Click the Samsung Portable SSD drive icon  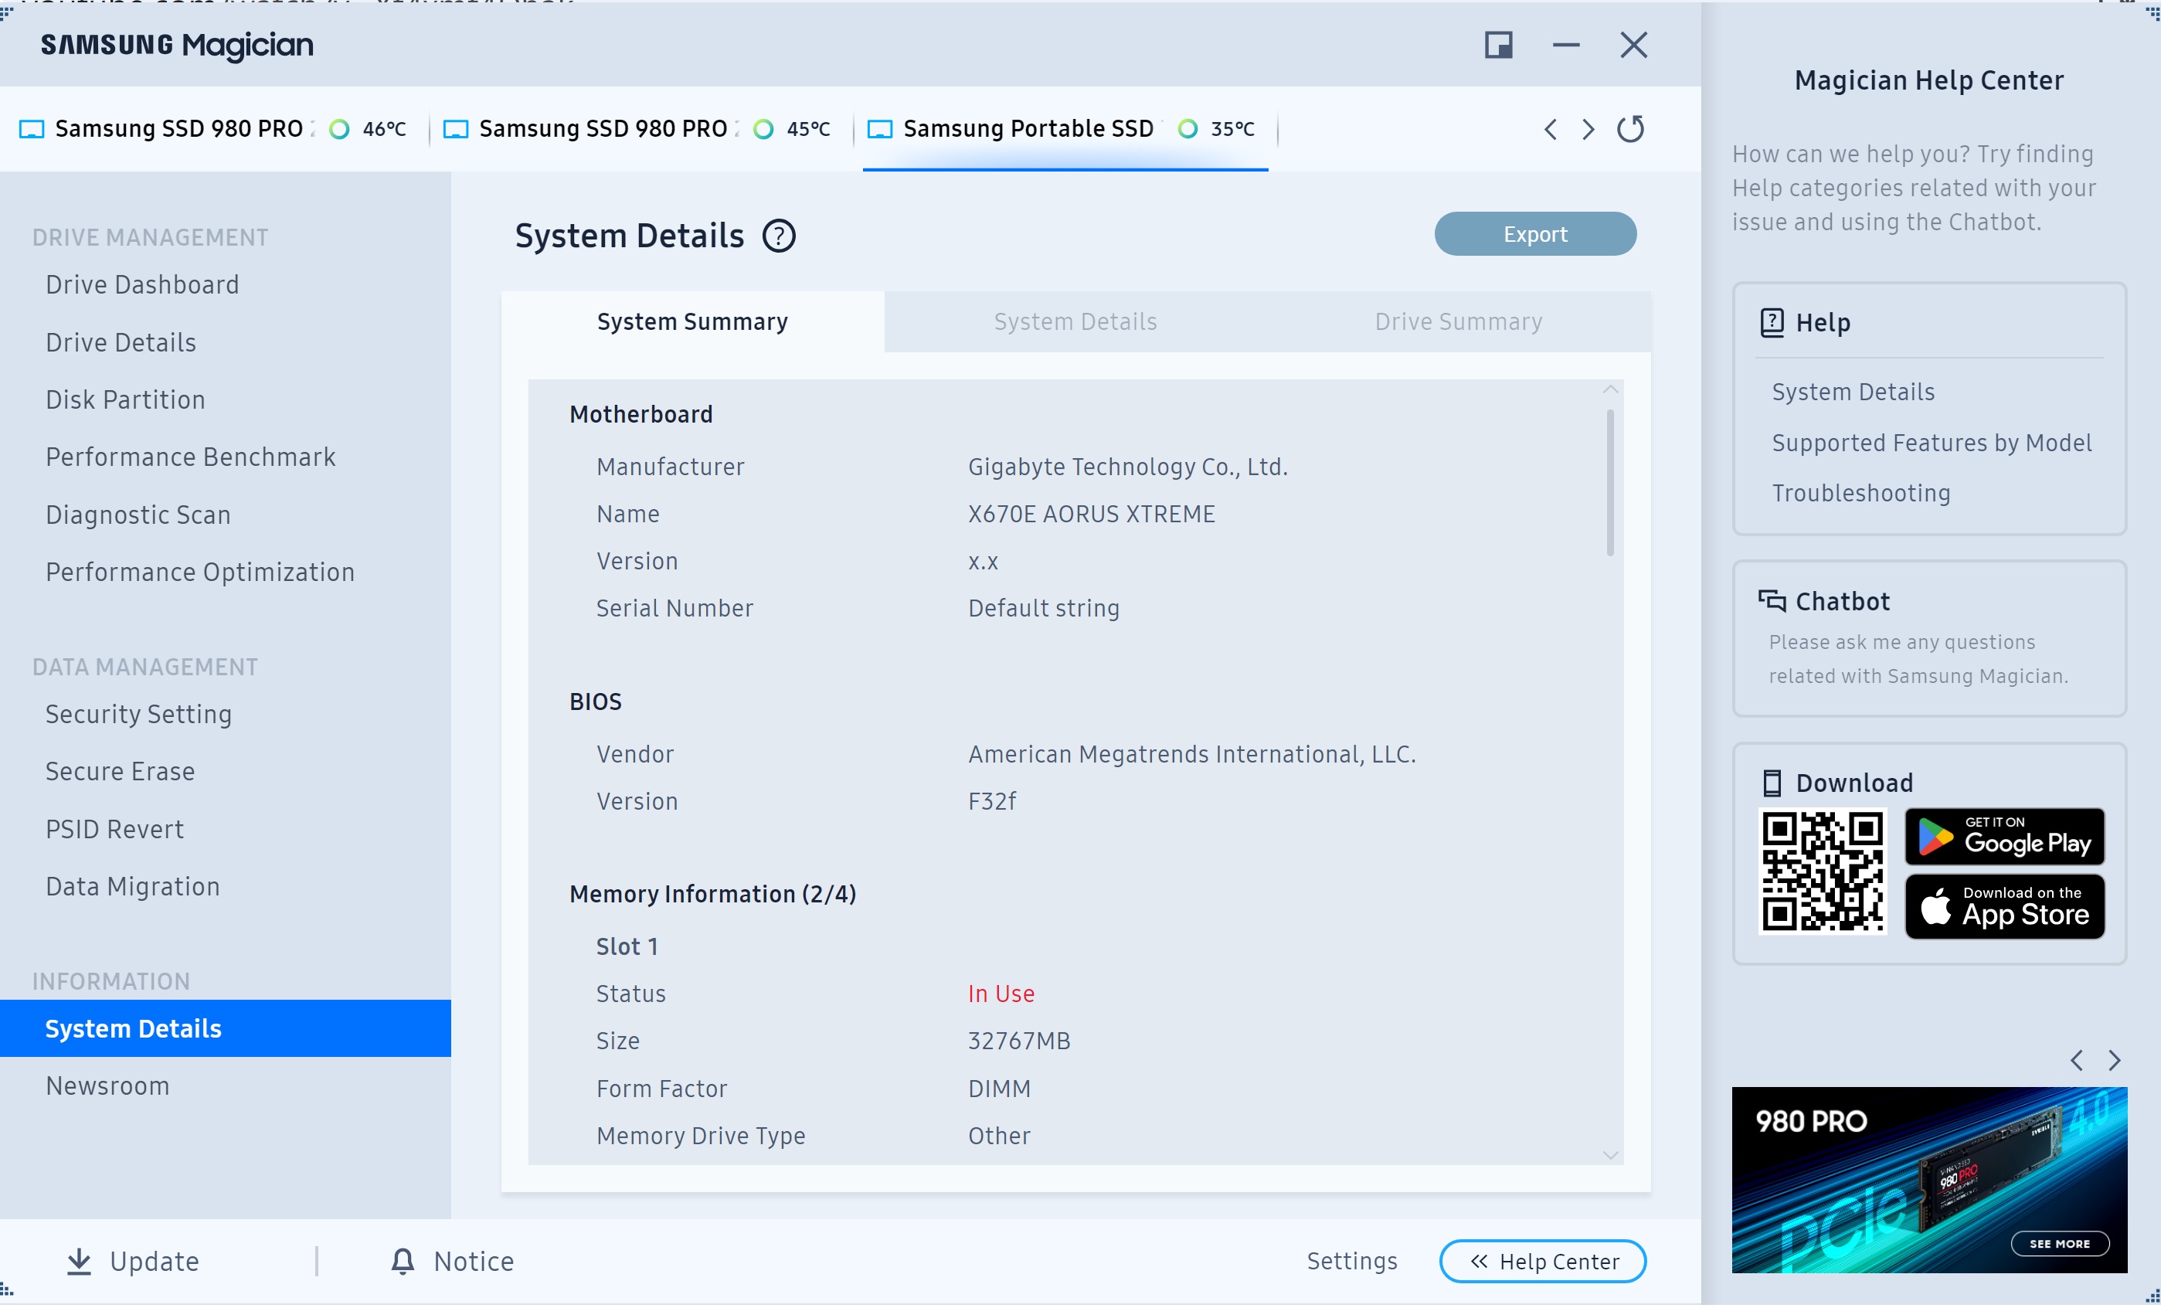pos(880,130)
